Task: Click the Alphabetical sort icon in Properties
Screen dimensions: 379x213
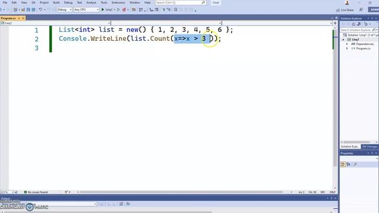Action: pyautogui.click(x=348, y=164)
